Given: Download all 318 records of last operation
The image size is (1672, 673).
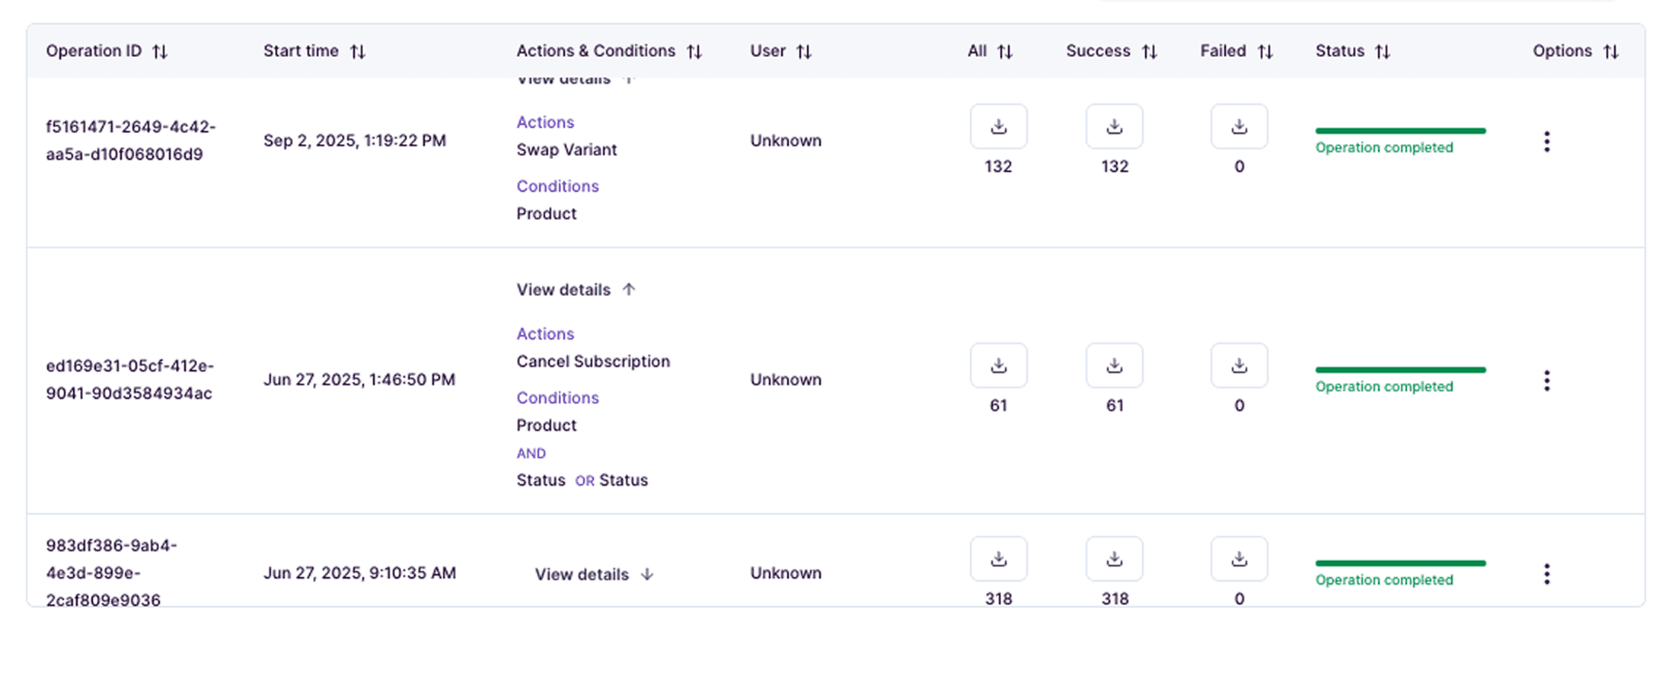Looking at the screenshot, I should tap(998, 559).
